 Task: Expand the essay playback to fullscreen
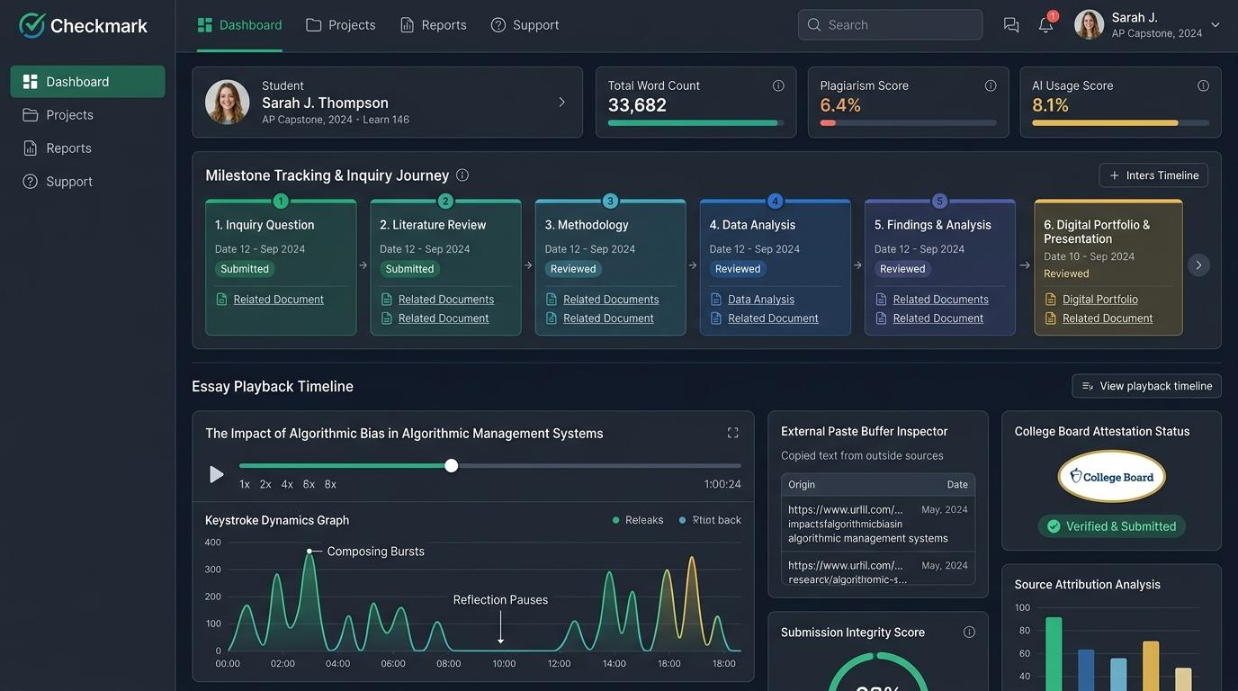click(x=732, y=433)
